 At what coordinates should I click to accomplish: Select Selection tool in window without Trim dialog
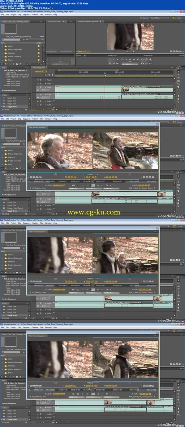point(178,72)
